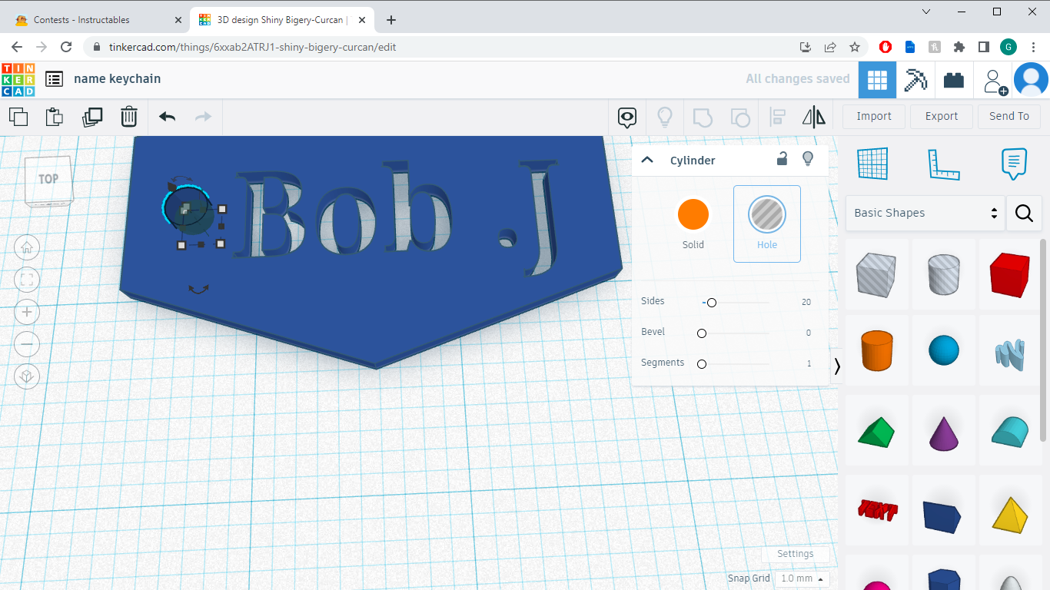
Task: Click the Home view icon
Action: pyautogui.click(x=27, y=247)
